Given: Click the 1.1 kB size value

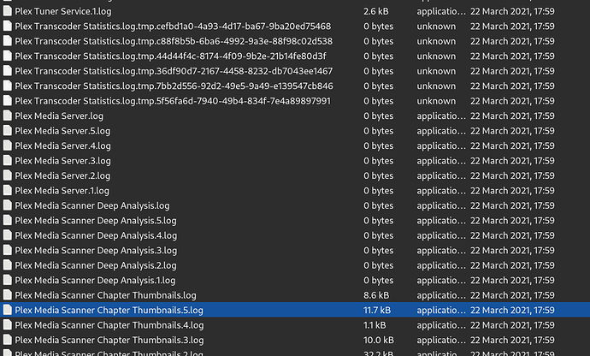Looking at the screenshot, I should 375,325.
